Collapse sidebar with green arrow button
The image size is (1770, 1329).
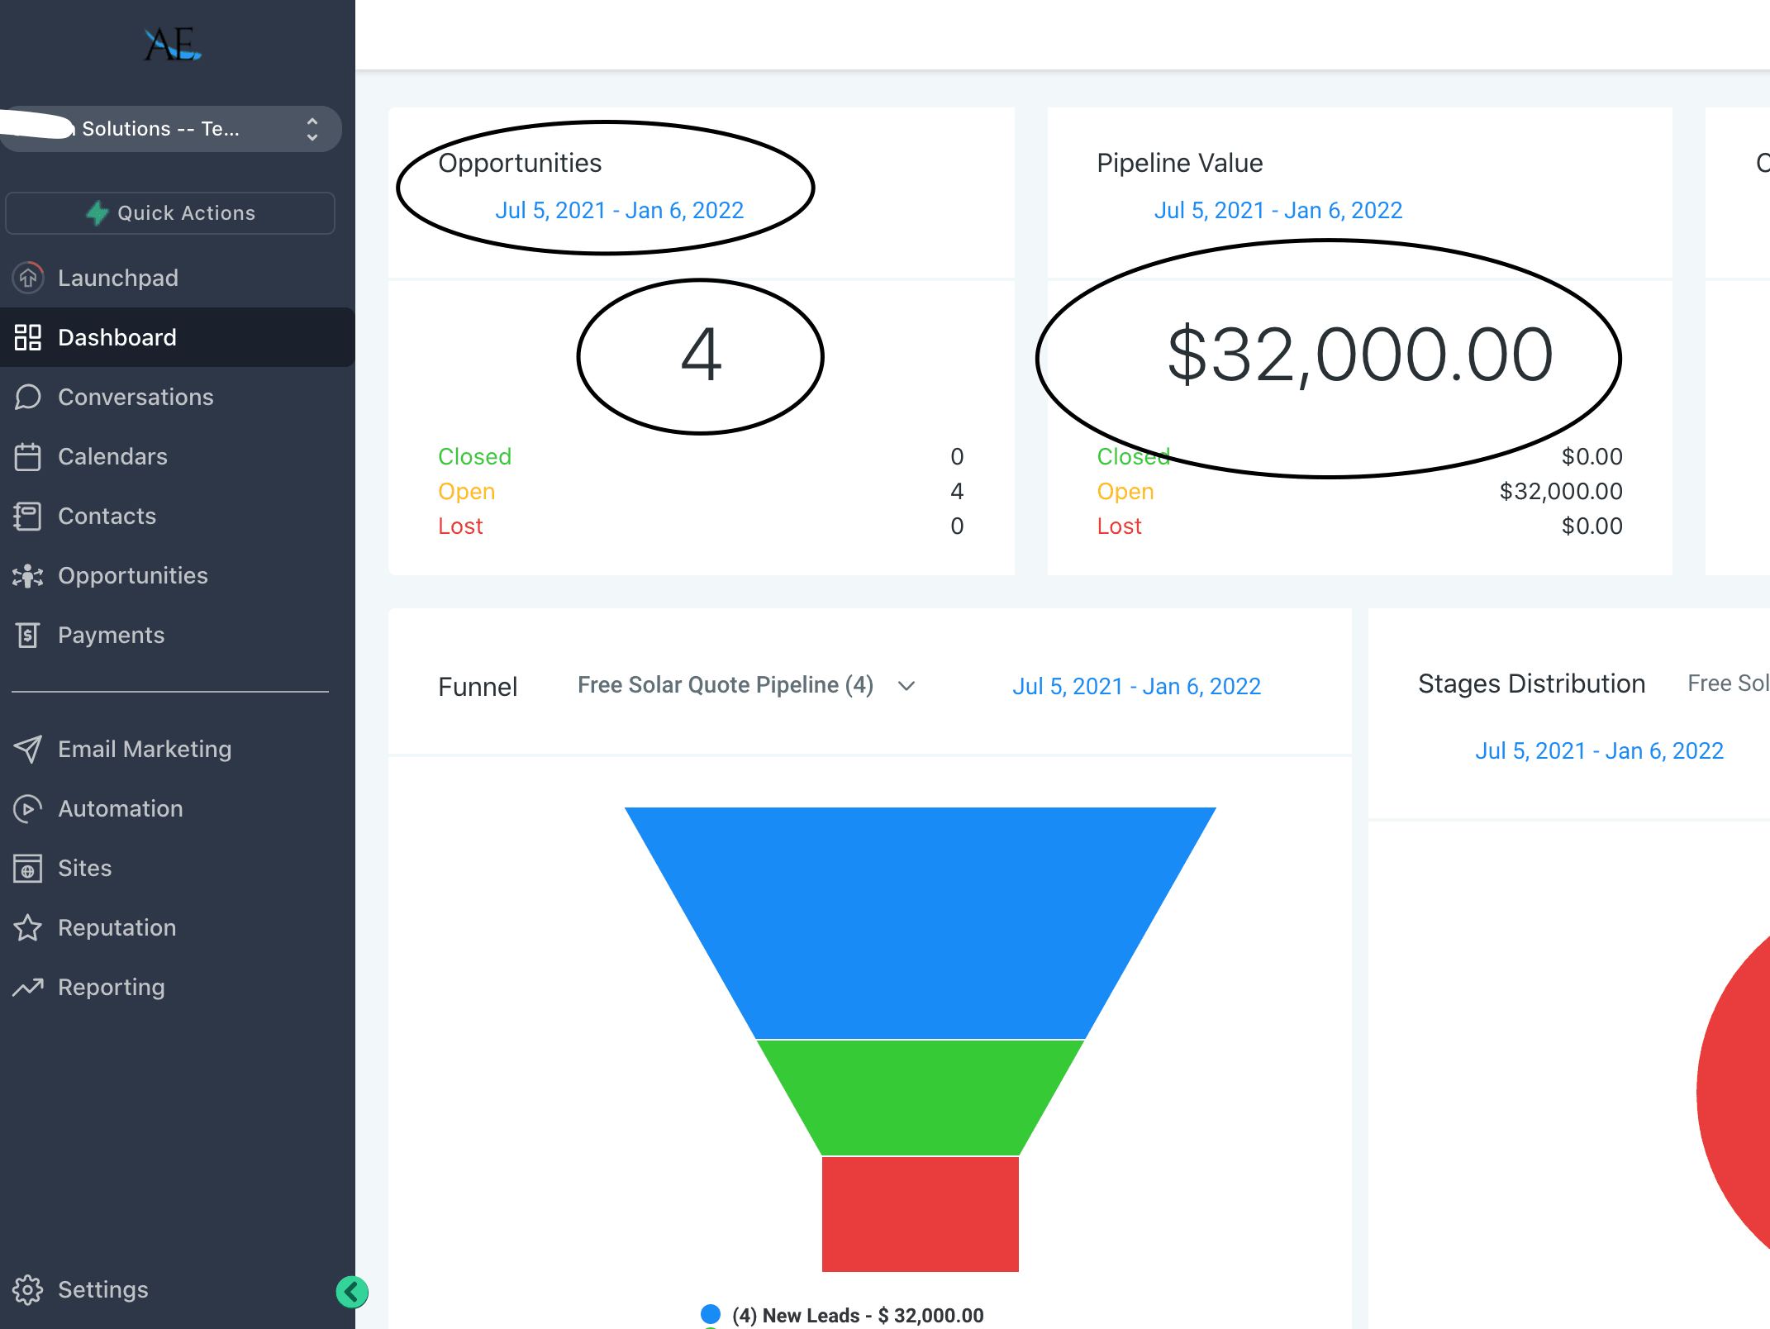click(x=352, y=1291)
